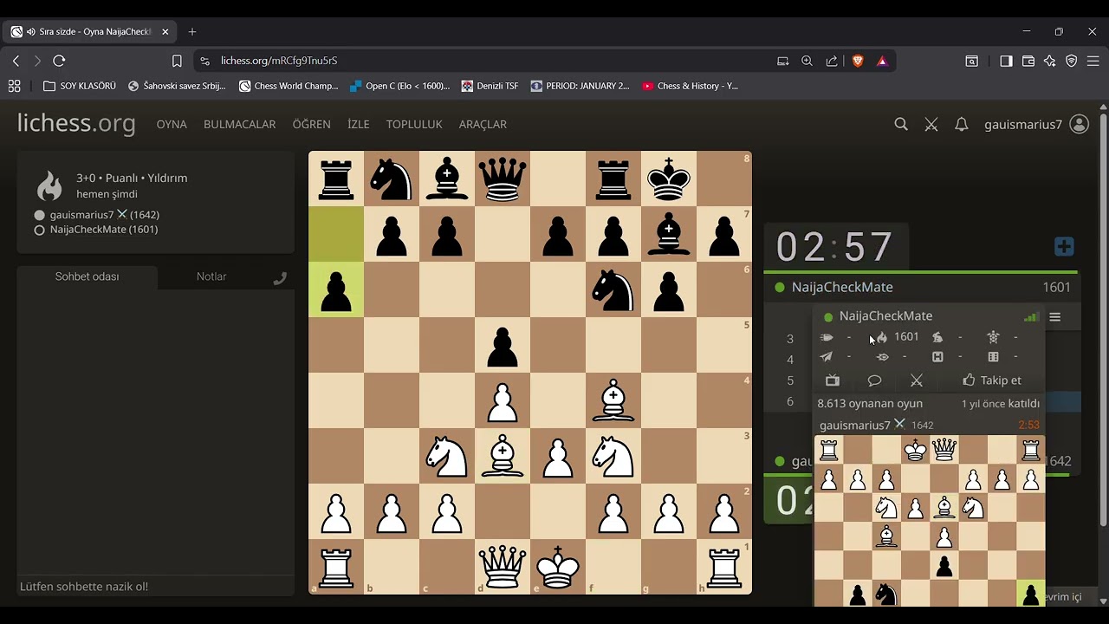Click the white knight on f3
Screen dimensions: 1109x624
coord(613,456)
